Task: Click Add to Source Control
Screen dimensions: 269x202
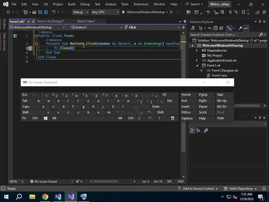Action: tap(198, 189)
